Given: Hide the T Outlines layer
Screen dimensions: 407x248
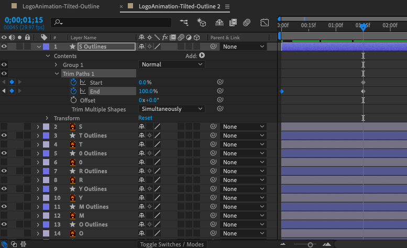Looking at the screenshot, I should point(4,136).
